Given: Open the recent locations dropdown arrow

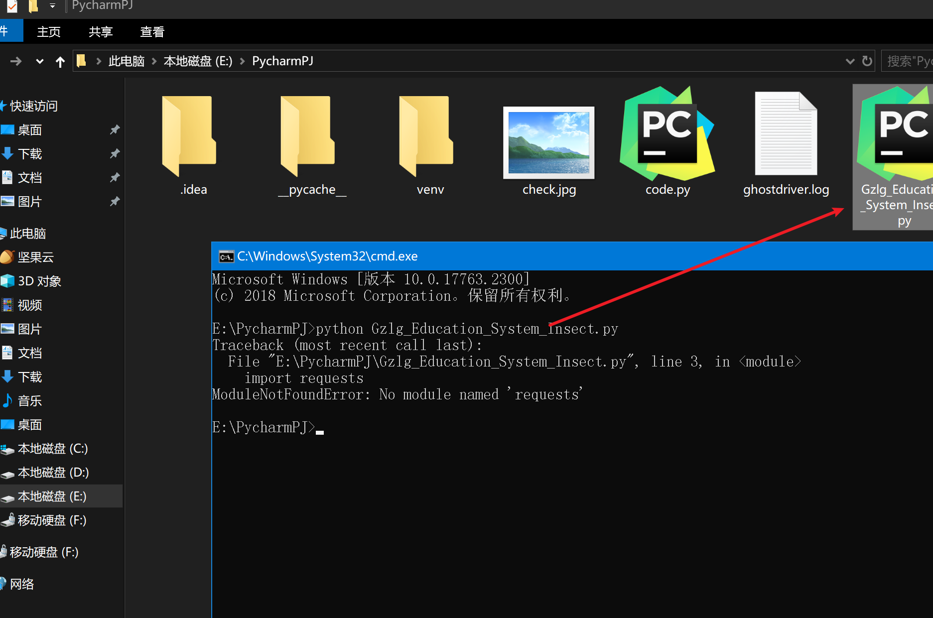Looking at the screenshot, I should coord(40,62).
